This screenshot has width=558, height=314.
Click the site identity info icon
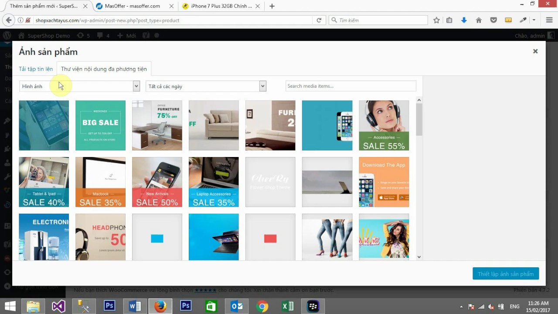[20, 20]
